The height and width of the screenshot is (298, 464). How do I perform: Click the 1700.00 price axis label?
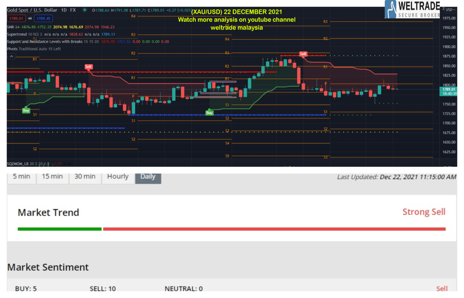[x=449, y=123]
